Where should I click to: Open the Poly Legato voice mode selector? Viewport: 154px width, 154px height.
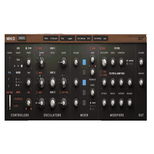67,38
